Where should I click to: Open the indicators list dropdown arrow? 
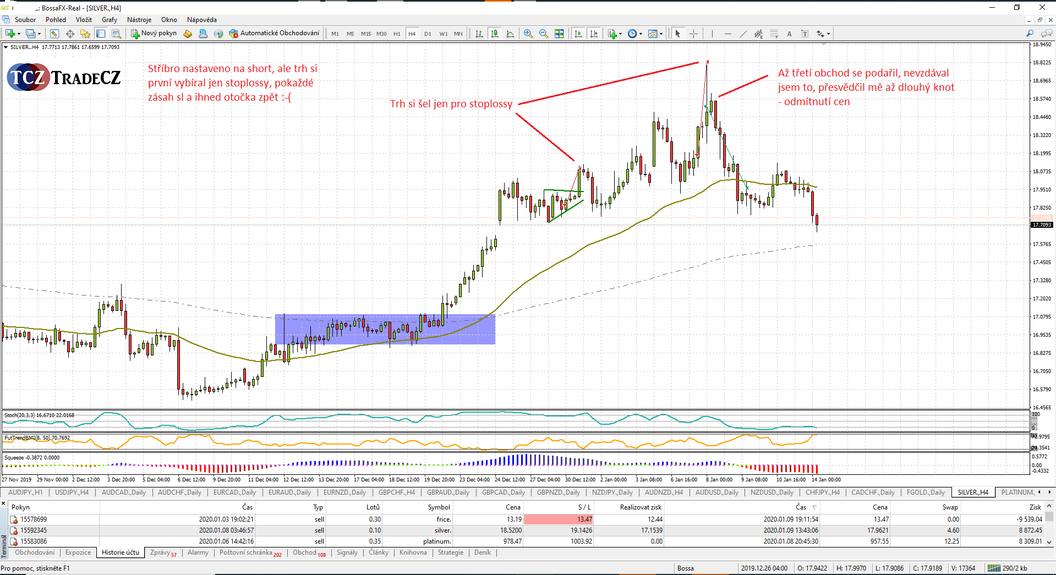pos(621,34)
